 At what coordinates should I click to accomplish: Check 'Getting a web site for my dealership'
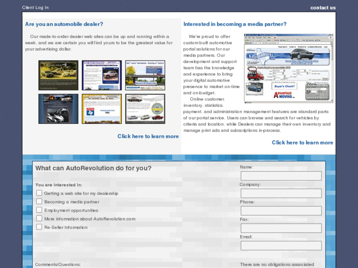coord(39,193)
